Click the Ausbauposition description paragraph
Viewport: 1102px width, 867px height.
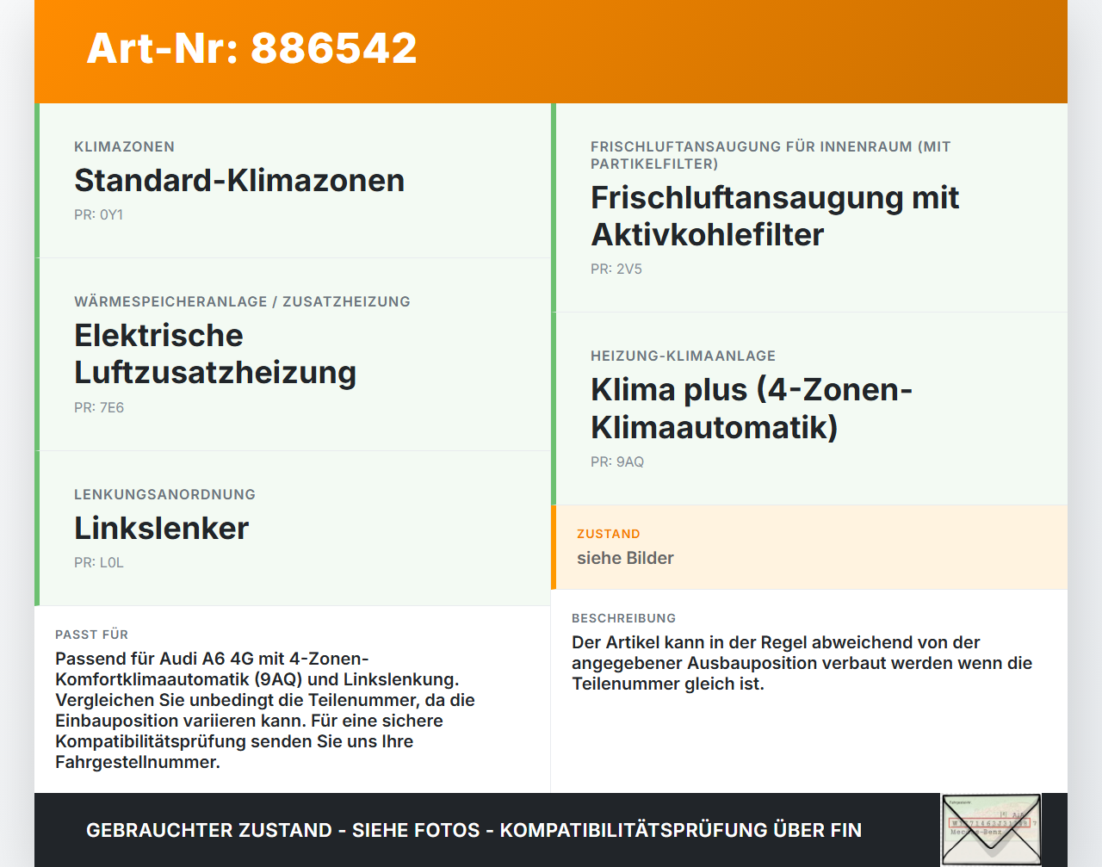(802, 663)
